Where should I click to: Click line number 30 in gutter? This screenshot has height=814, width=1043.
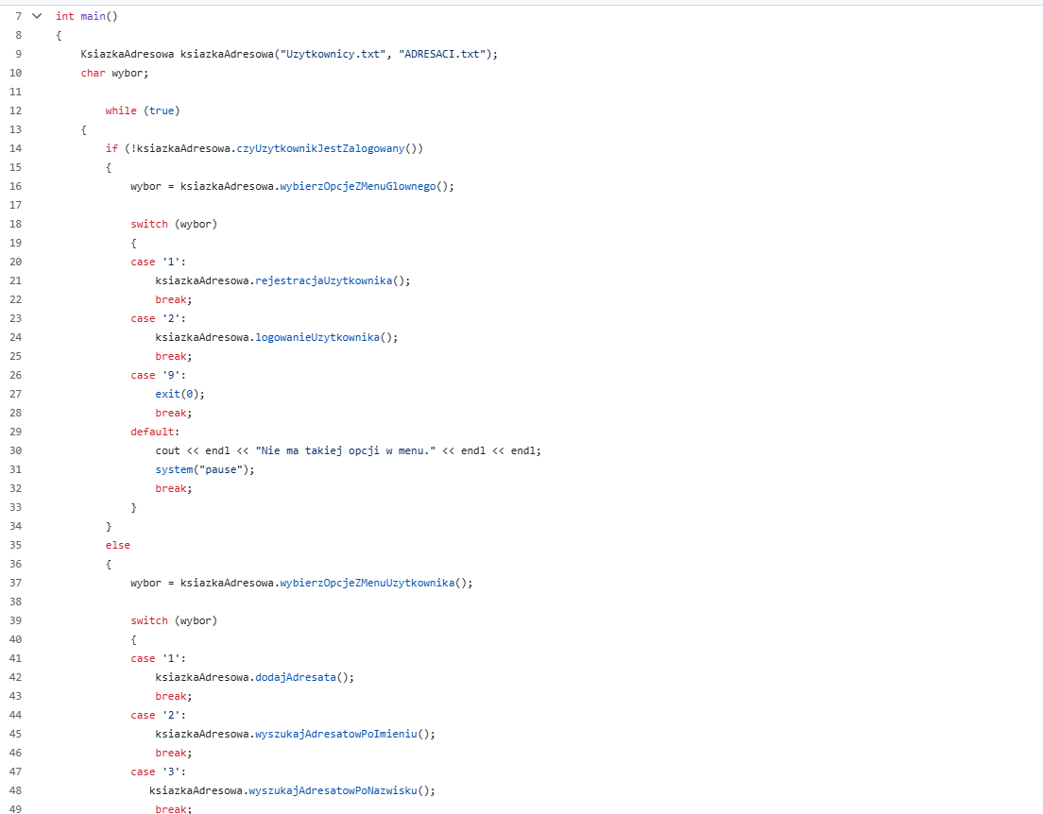(x=15, y=450)
